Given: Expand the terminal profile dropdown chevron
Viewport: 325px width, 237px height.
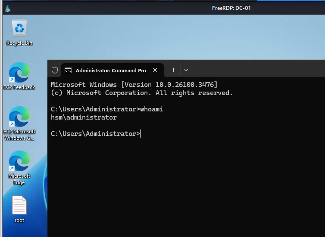Looking at the screenshot, I should click(x=186, y=70).
